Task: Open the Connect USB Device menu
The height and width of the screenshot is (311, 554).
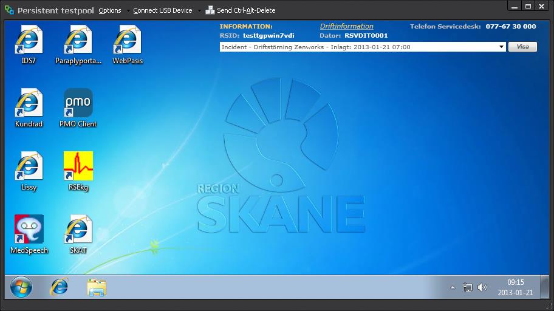Action: (163, 10)
